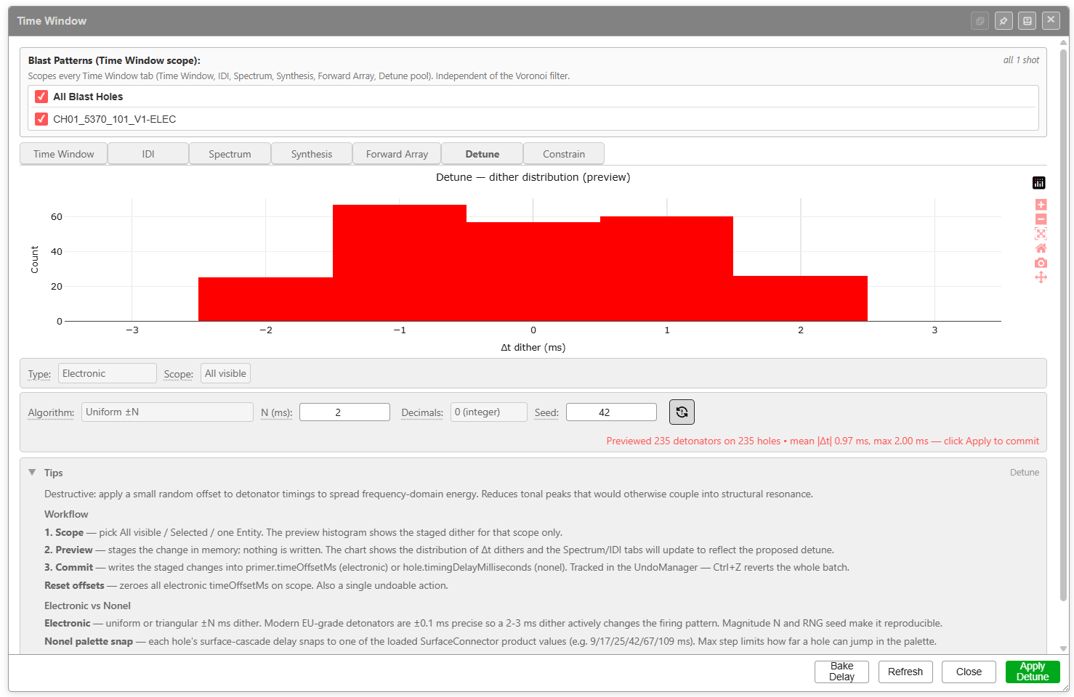Click the histogram bar at −2 ms
Screen dimensions: 1074x697
point(265,299)
